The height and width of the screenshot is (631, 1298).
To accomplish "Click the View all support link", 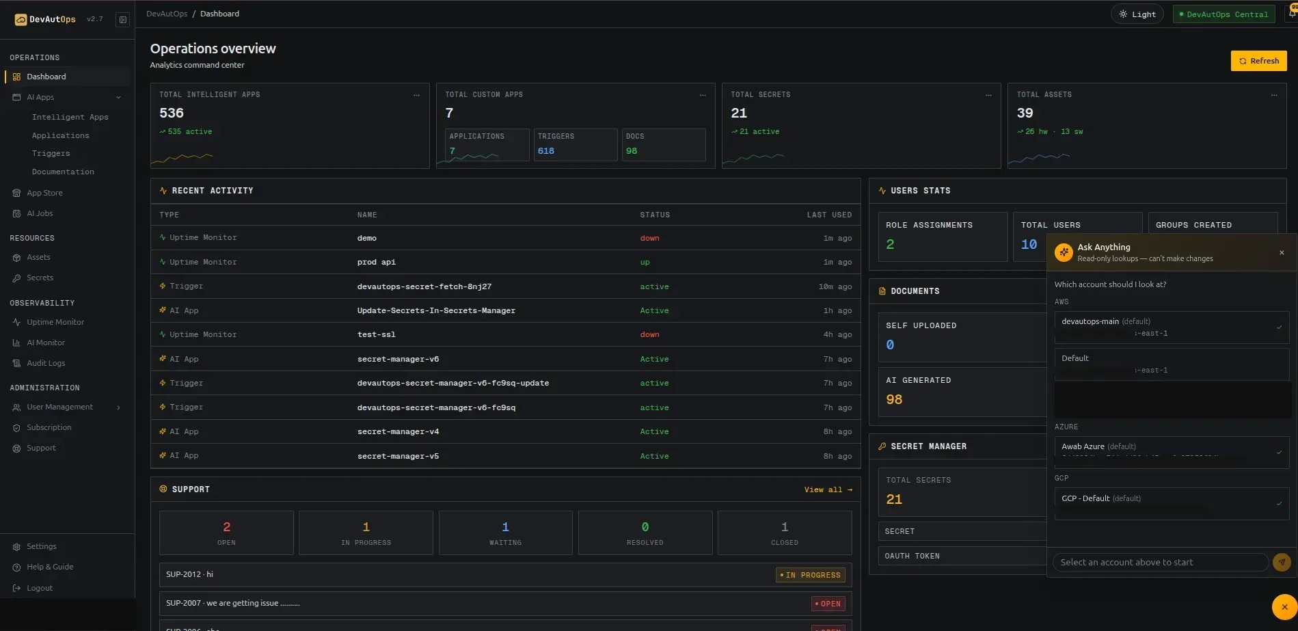I will 828,489.
